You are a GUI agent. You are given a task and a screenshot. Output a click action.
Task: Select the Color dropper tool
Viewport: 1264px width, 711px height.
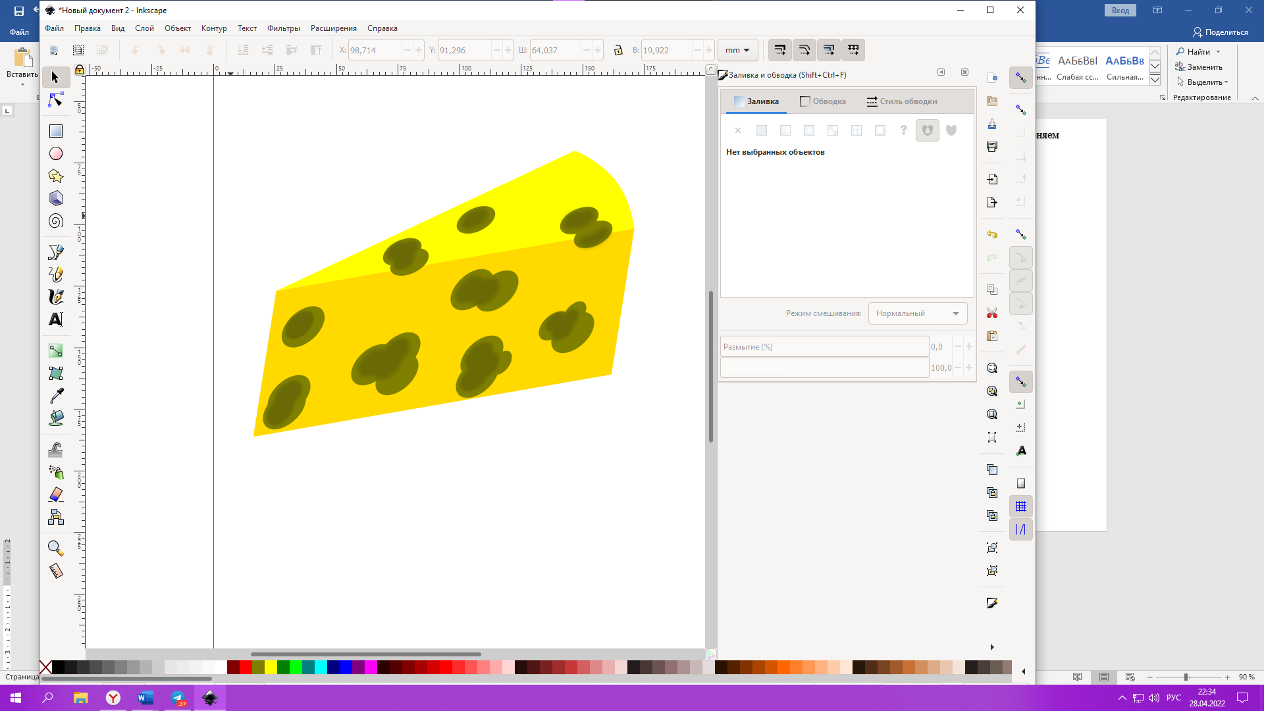coord(56,396)
